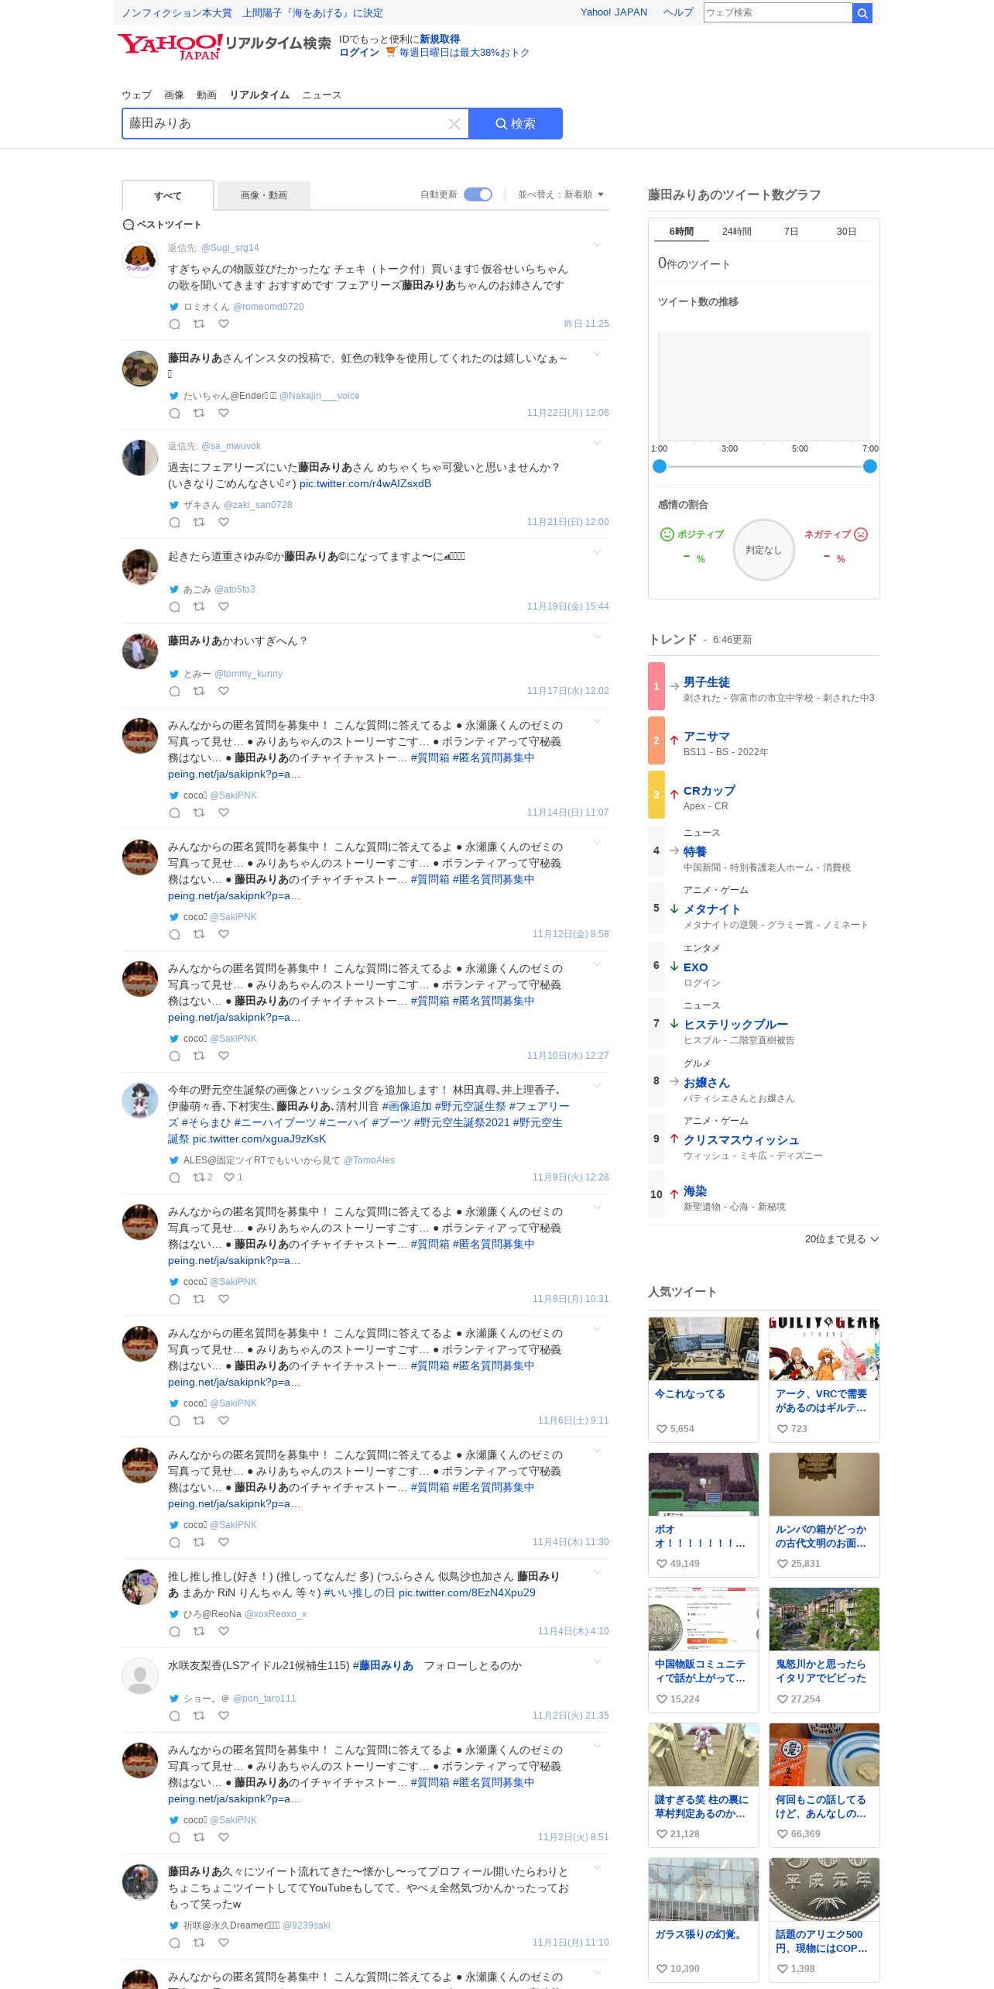Like the tommy_kunny tweet
This screenshot has height=1989, width=994.
(x=224, y=691)
